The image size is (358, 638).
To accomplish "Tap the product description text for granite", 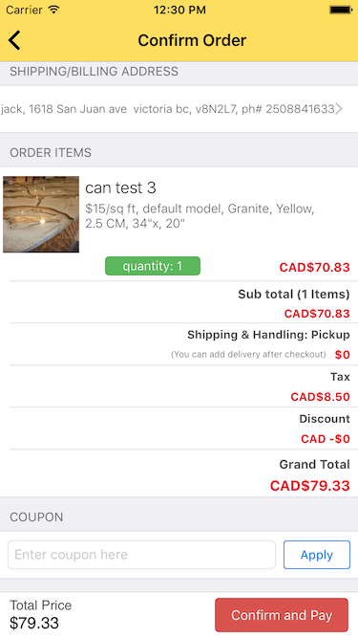I will click(200, 216).
